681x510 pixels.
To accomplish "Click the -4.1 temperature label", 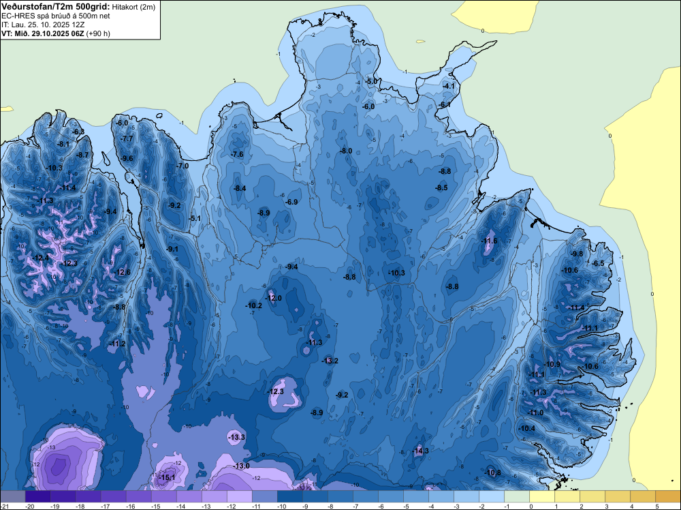I will tap(448, 86).
